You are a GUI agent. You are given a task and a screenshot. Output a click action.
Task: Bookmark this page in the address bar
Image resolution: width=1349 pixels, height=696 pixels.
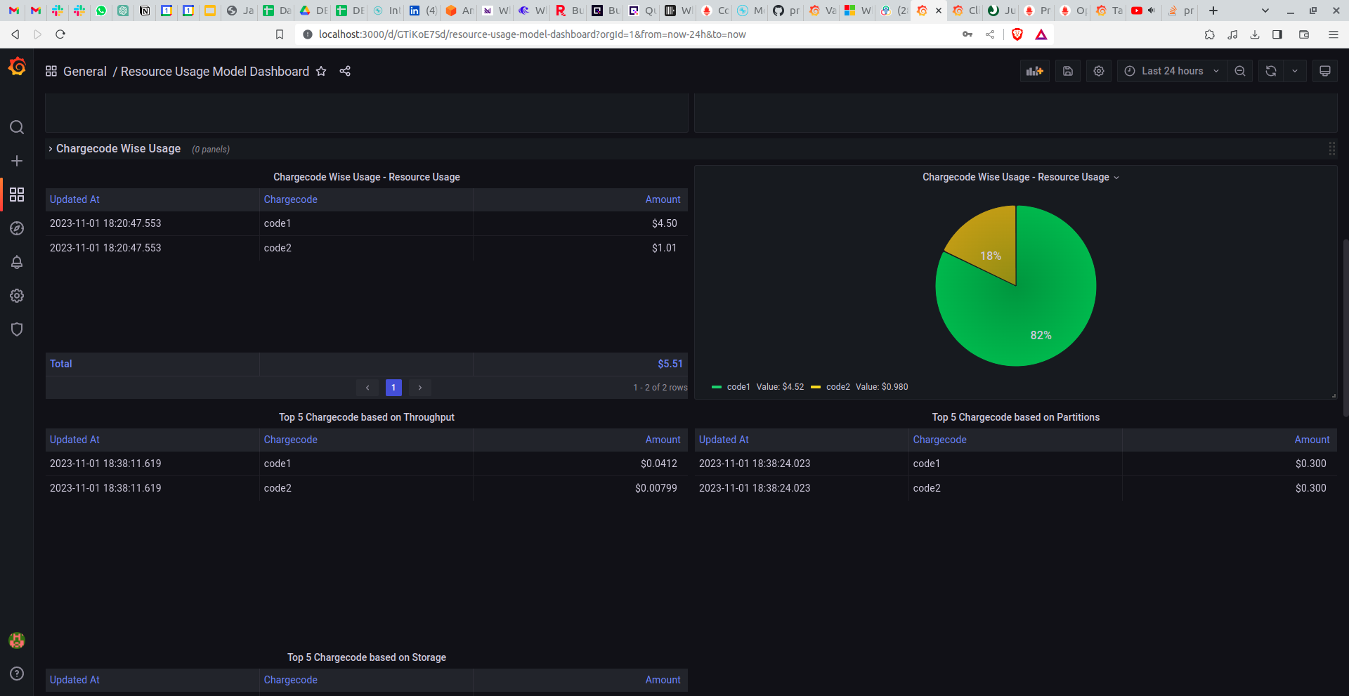(x=280, y=34)
